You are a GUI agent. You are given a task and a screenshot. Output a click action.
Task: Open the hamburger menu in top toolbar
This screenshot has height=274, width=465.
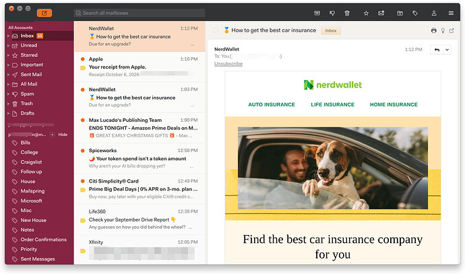point(451,13)
